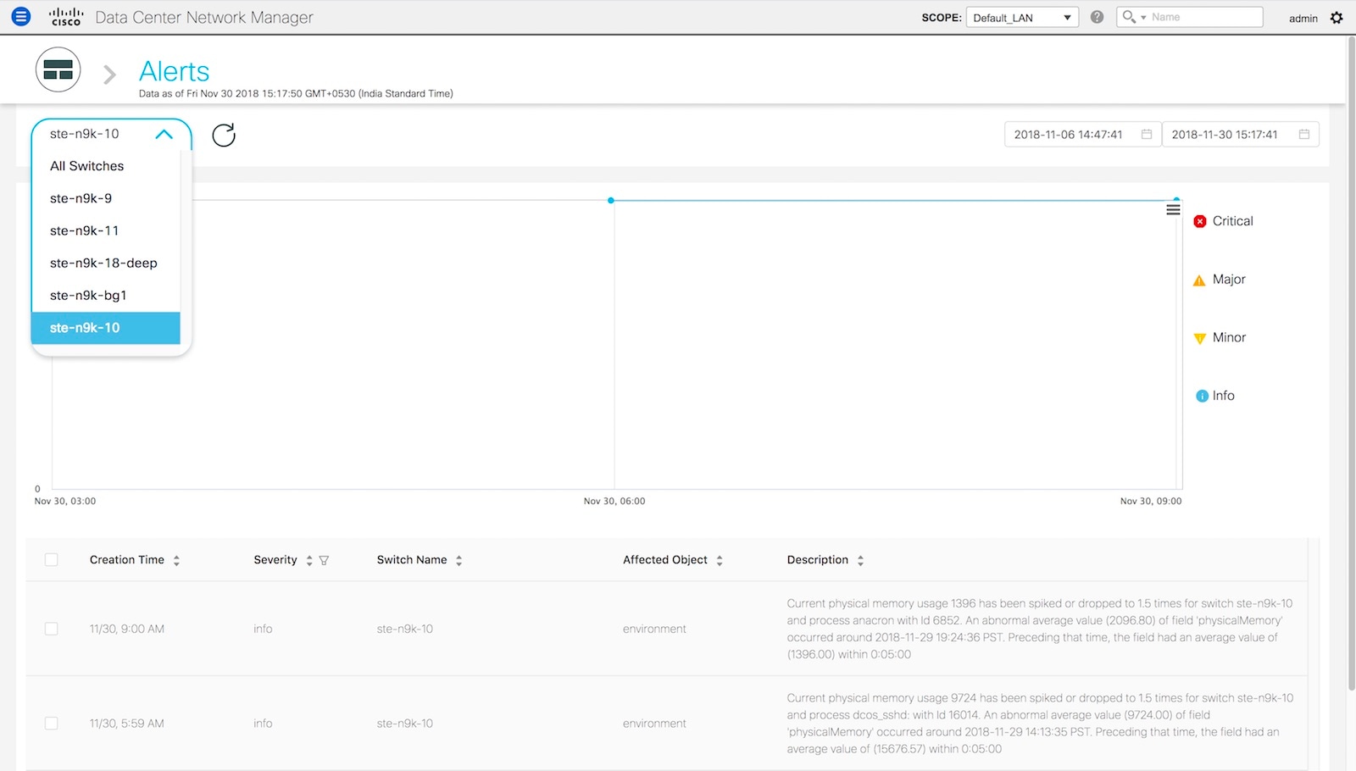Click the chart data point near Nov 30, 06:00

click(x=611, y=200)
